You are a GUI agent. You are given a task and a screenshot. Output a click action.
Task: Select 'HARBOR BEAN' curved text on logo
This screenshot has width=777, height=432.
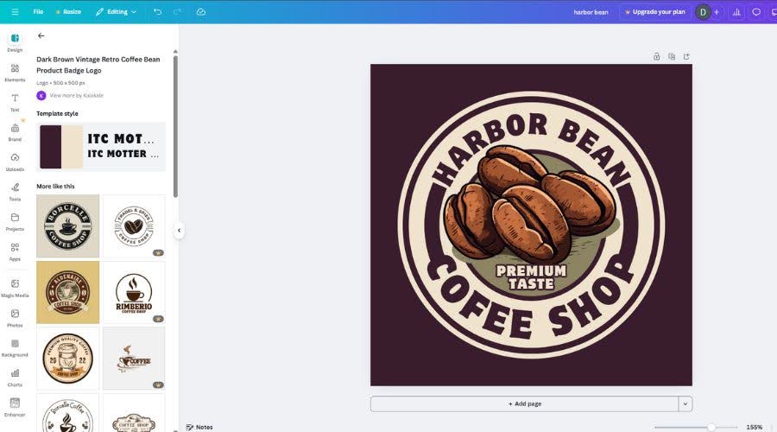click(530, 149)
